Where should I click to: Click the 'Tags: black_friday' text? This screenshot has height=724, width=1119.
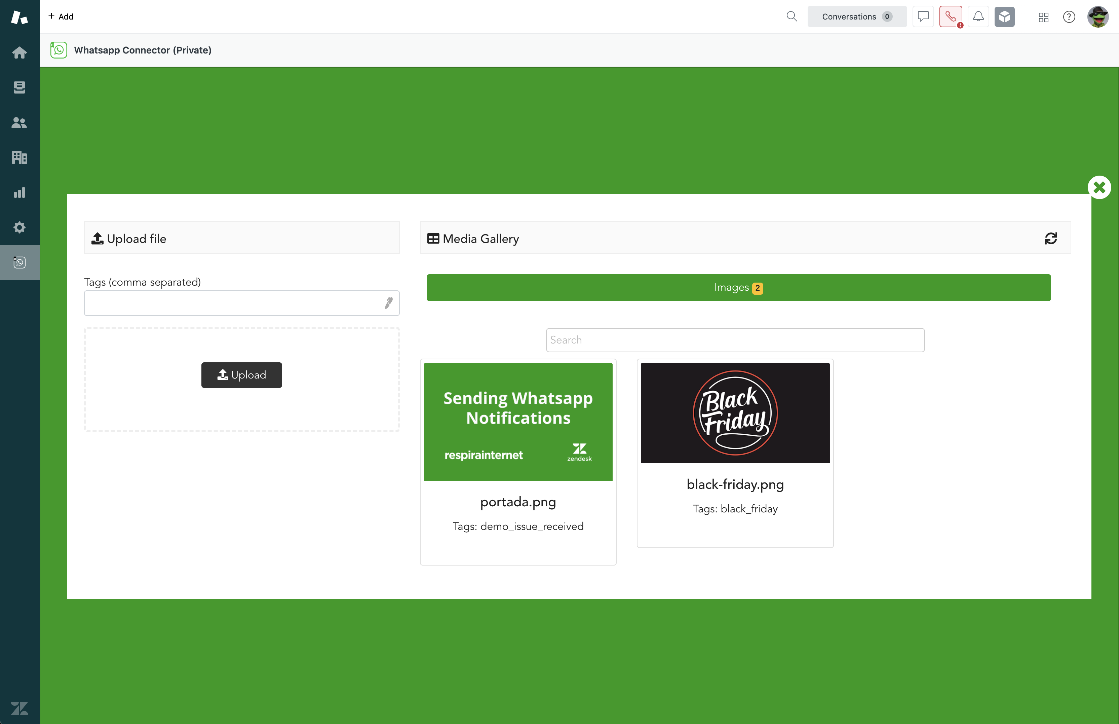735,509
